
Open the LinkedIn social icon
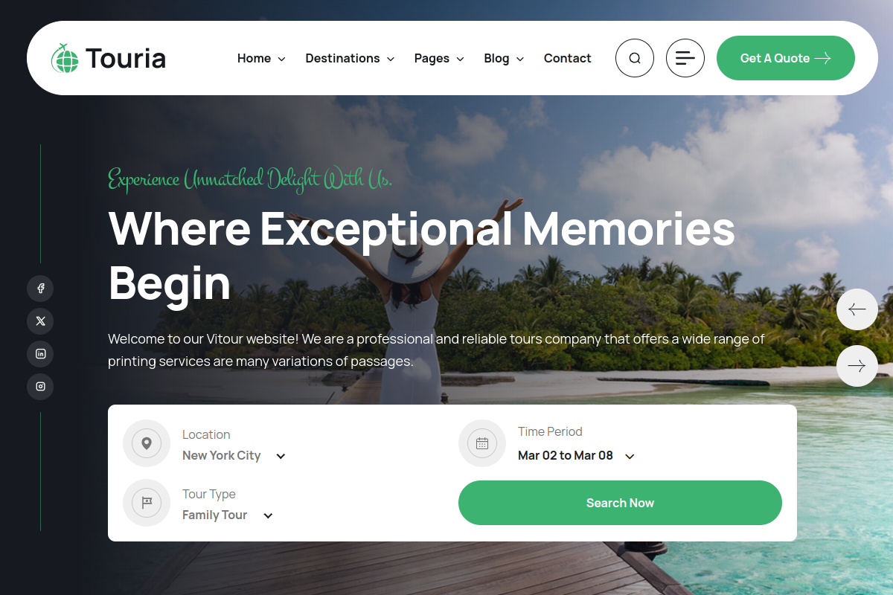pos(40,354)
